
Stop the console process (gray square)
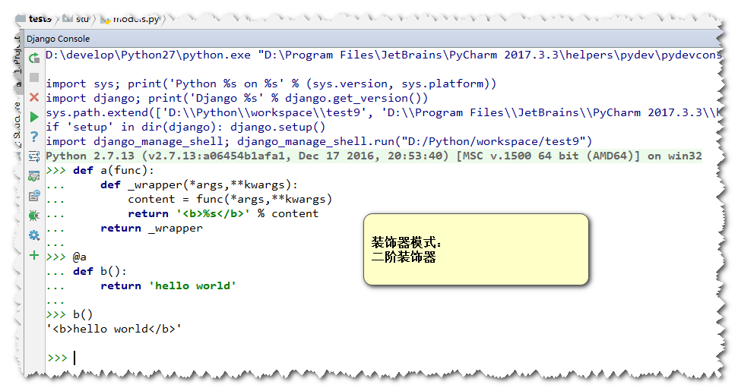(34, 77)
